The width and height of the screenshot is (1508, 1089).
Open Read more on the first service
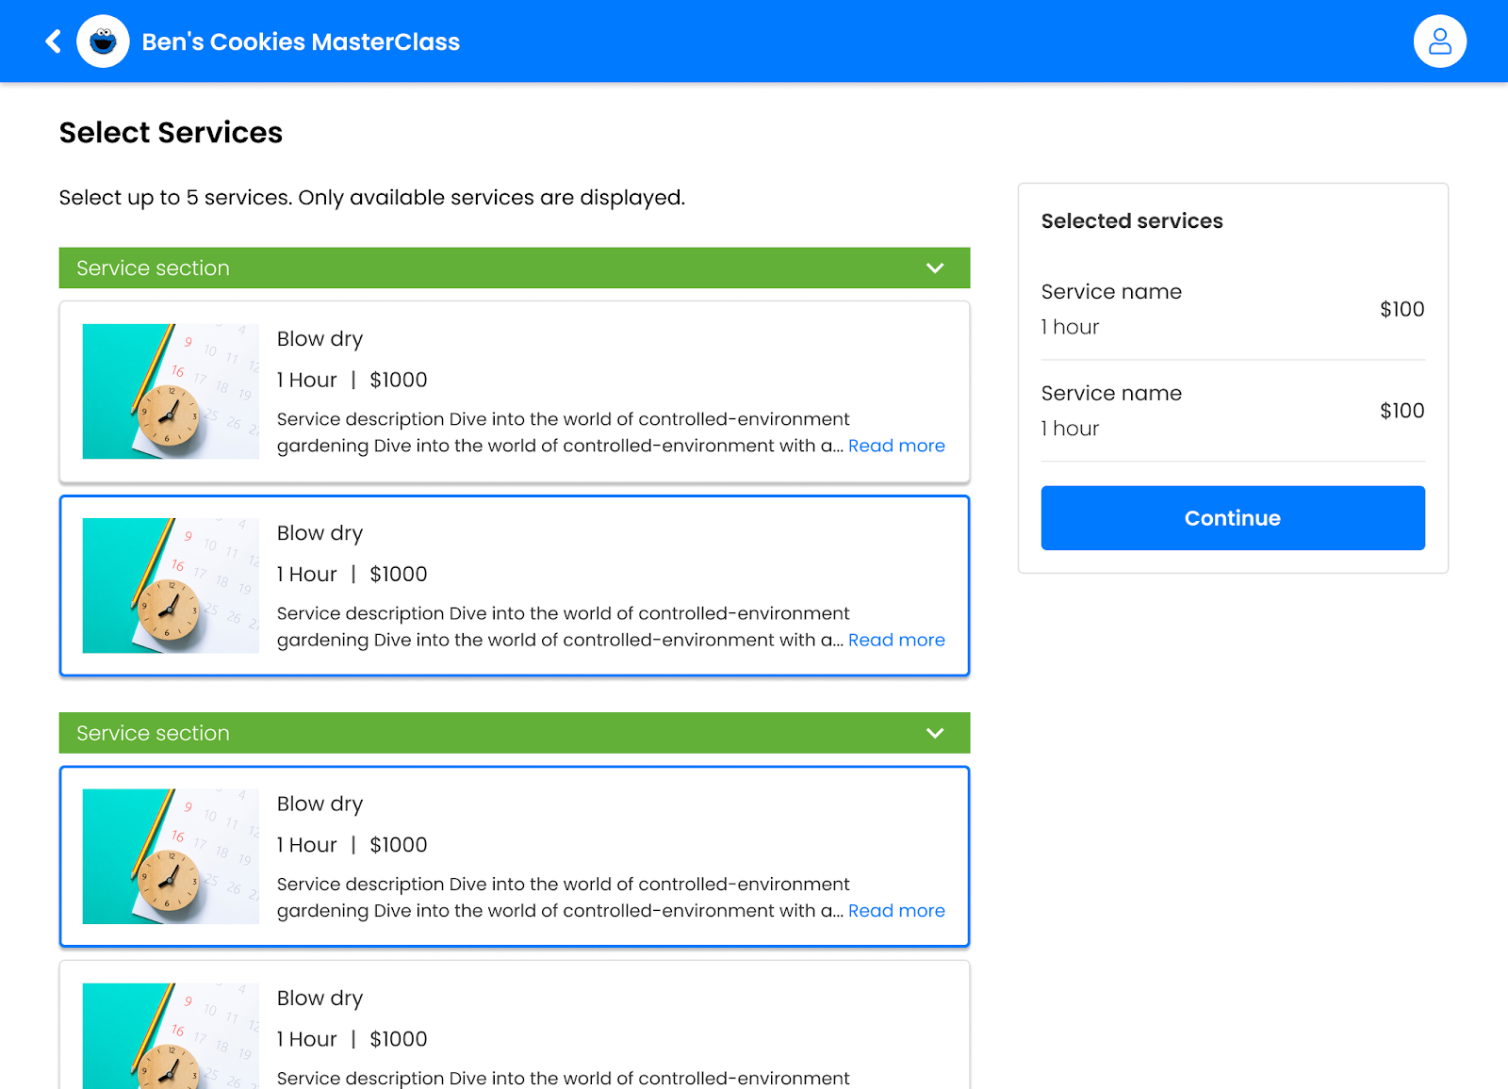pyautogui.click(x=895, y=446)
